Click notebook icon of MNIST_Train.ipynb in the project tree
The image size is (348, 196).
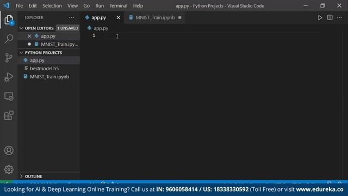(26, 76)
